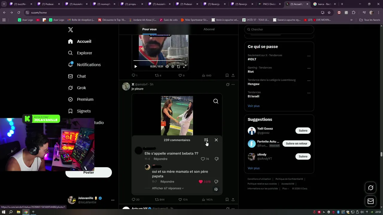This screenshot has width=383, height=215.
Task: Repost the video post with 4 reposts
Action: 158,76
